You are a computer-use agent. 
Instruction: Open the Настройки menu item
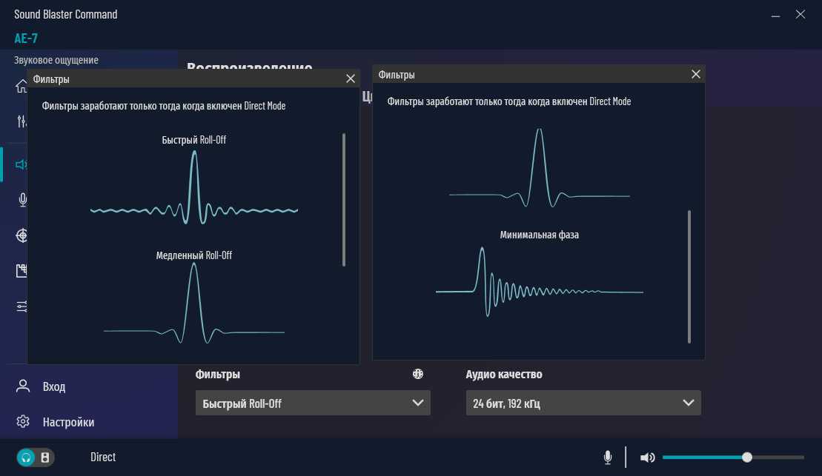(68, 422)
